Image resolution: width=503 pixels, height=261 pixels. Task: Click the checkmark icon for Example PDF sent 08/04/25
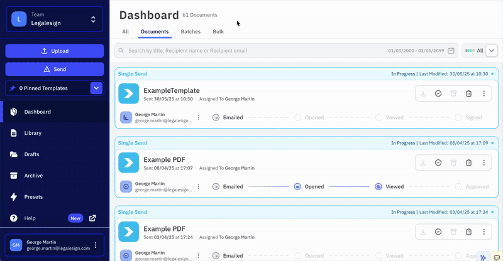pos(438,162)
